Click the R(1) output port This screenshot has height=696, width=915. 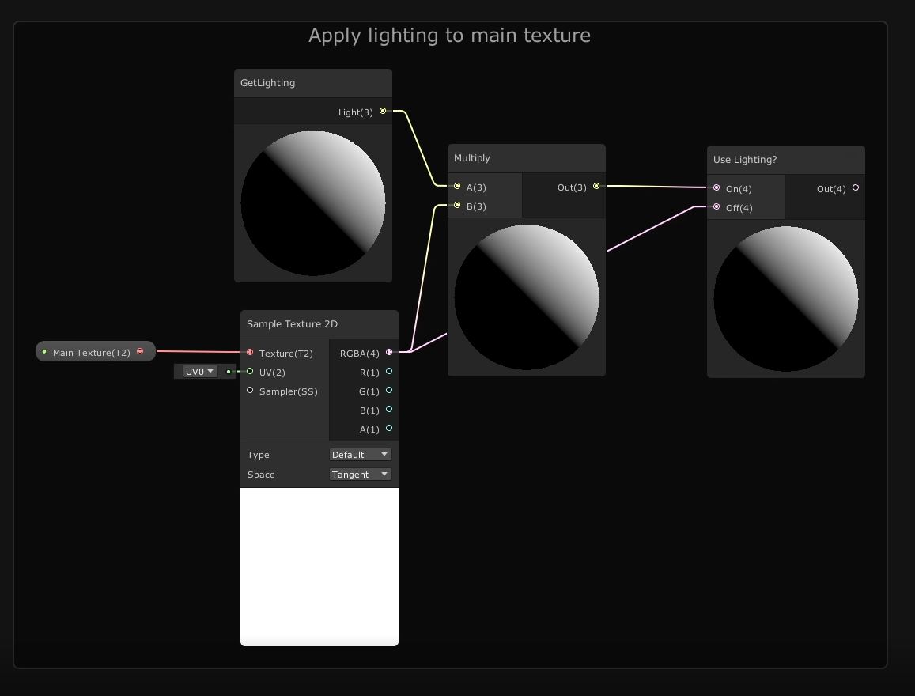pyautogui.click(x=389, y=372)
